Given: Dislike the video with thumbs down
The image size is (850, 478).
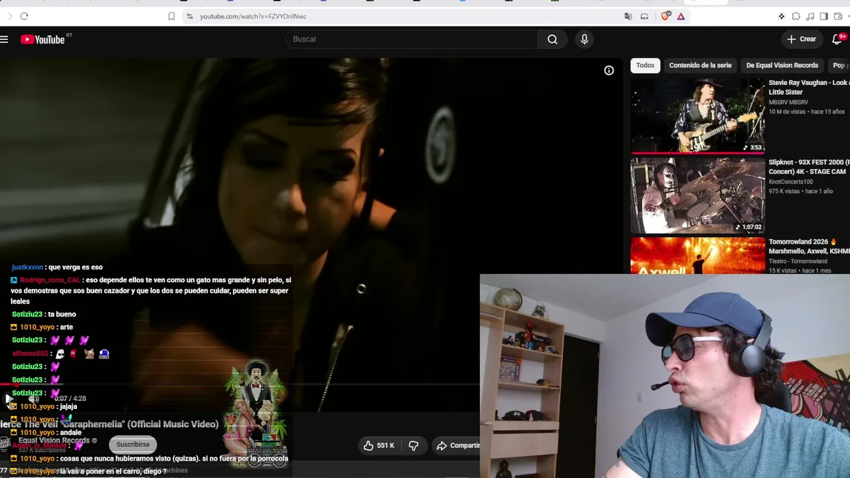Looking at the screenshot, I should [413, 445].
